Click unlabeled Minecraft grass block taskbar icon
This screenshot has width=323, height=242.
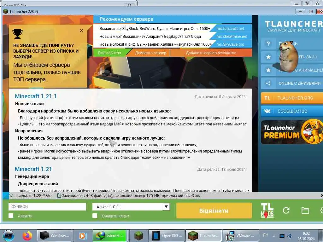(138, 236)
